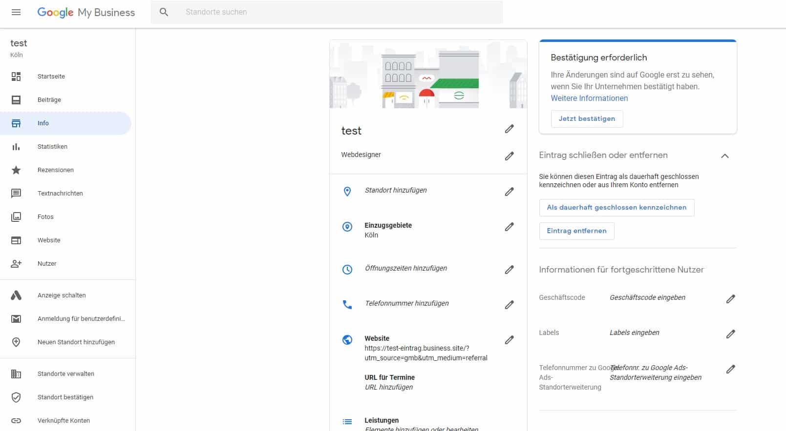Click the Jetzt bestätigen button
Image resolution: width=786 pixels, height=431 pixels.
pos(587,119)
